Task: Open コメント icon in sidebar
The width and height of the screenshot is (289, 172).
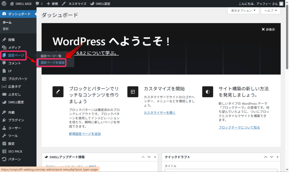Action: 4,63
